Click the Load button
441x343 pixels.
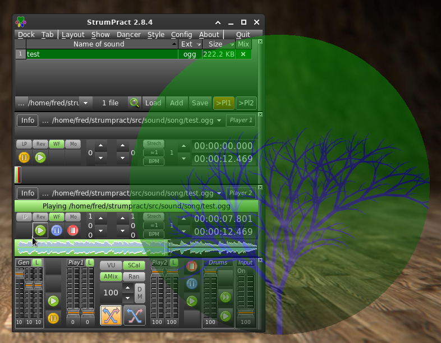click(x=153, y=103)
